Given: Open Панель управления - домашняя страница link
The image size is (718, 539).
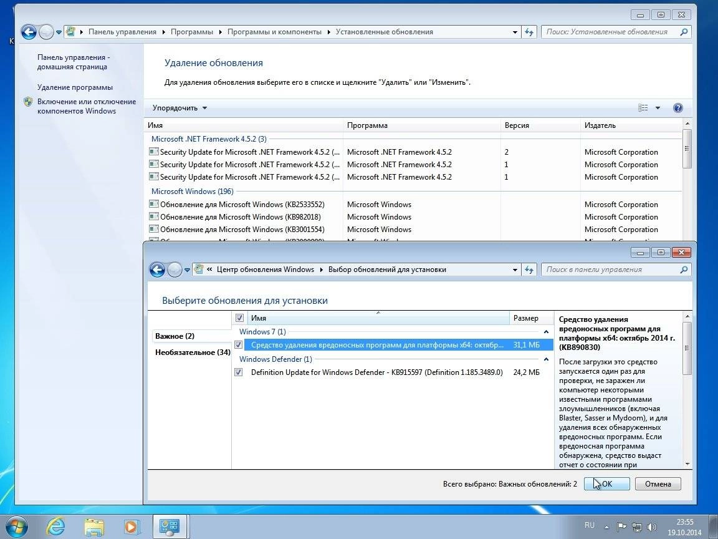Looking at the screenshot, I should (74, 62).
